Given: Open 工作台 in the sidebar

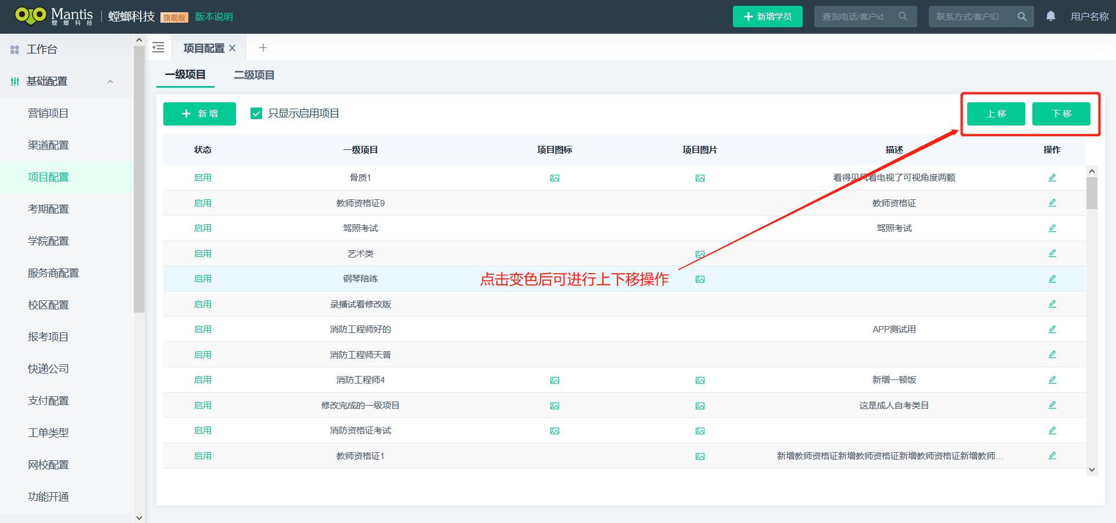Looking at the screenshot, I should (42, 49).
